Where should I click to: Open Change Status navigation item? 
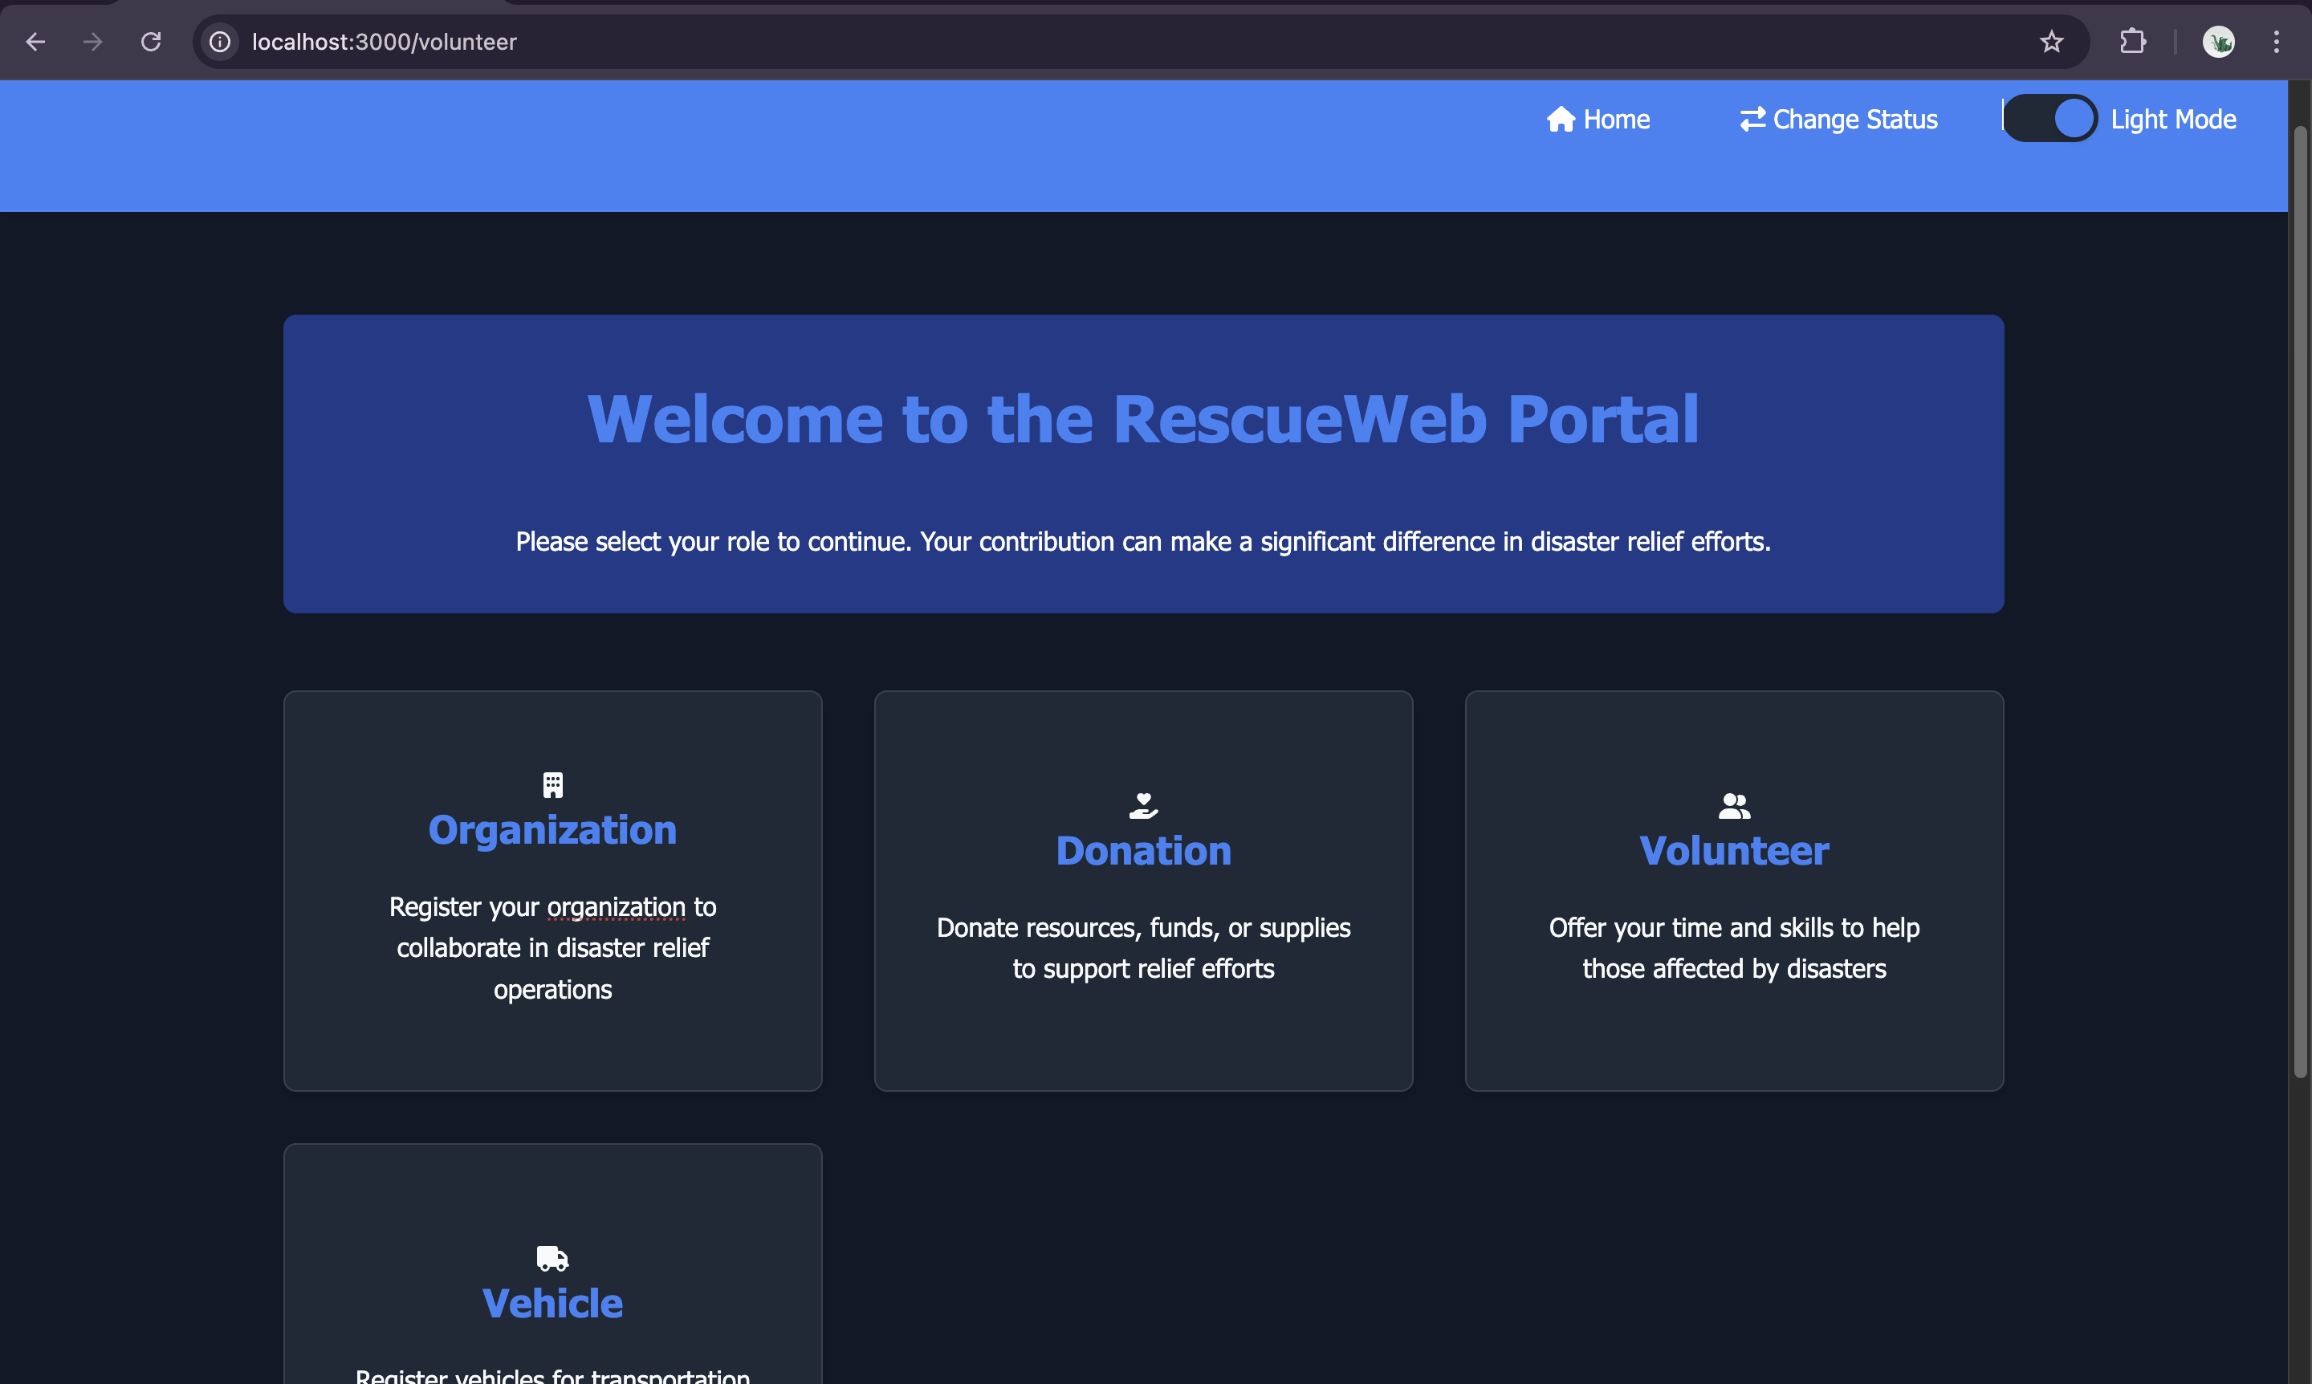(x=1854, y=120)
